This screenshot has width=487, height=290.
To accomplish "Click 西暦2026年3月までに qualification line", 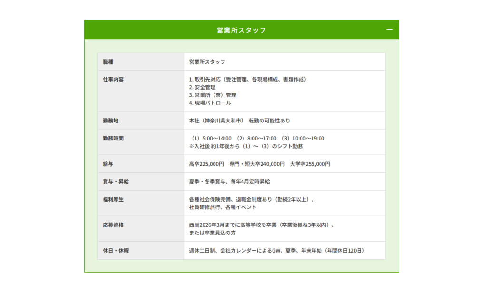I will click(262, 225).
